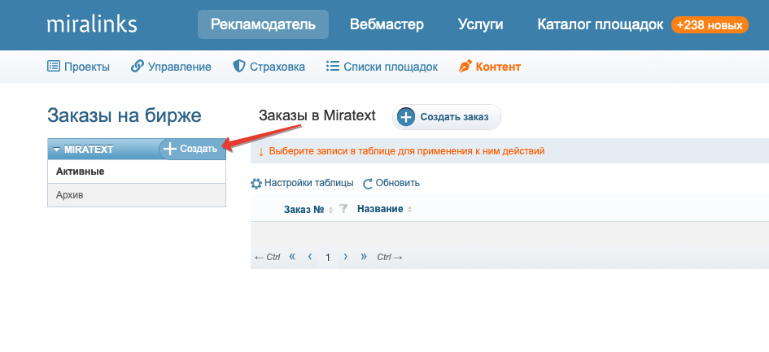Viewport: 769px width, 352px height.
Task: Go to the first page with double left arrows
Action: 292,256
